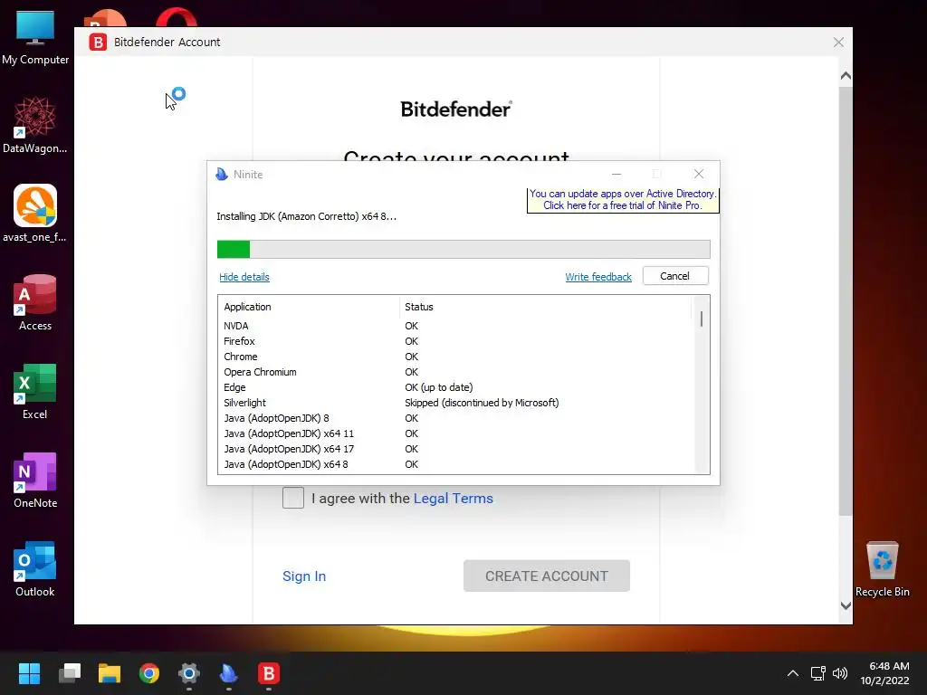
Task: Launch Outlook desktop shortcut
Action: (35, 568)
